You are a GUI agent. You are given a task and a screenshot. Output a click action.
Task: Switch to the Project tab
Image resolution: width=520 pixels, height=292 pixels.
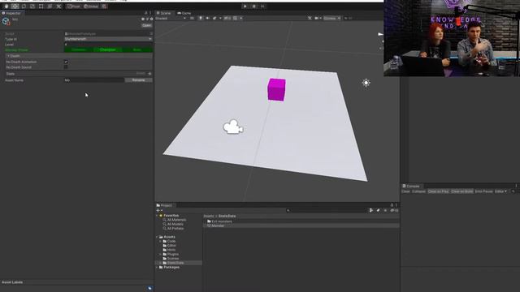164,205
